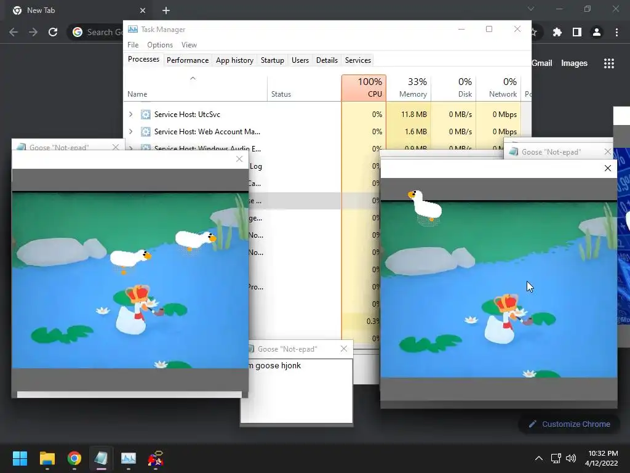Open Google Chrome from the taskbar
Image resolution: width=630 pixels, height=473 pixels.
[x=74, y=458]
